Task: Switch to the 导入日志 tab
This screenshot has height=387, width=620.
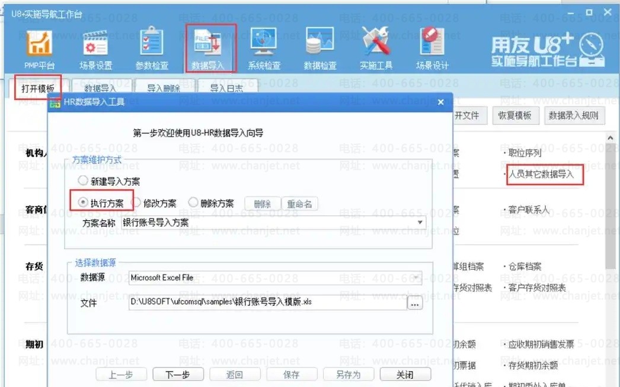Action: coord(226,89)
